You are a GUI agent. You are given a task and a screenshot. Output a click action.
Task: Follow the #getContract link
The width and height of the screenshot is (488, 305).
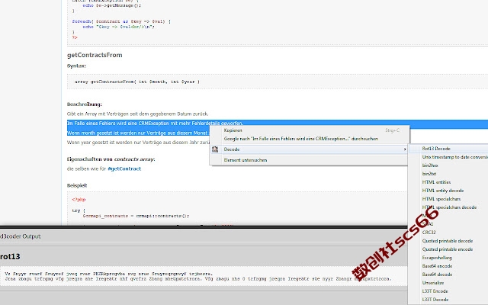(124, 169)
